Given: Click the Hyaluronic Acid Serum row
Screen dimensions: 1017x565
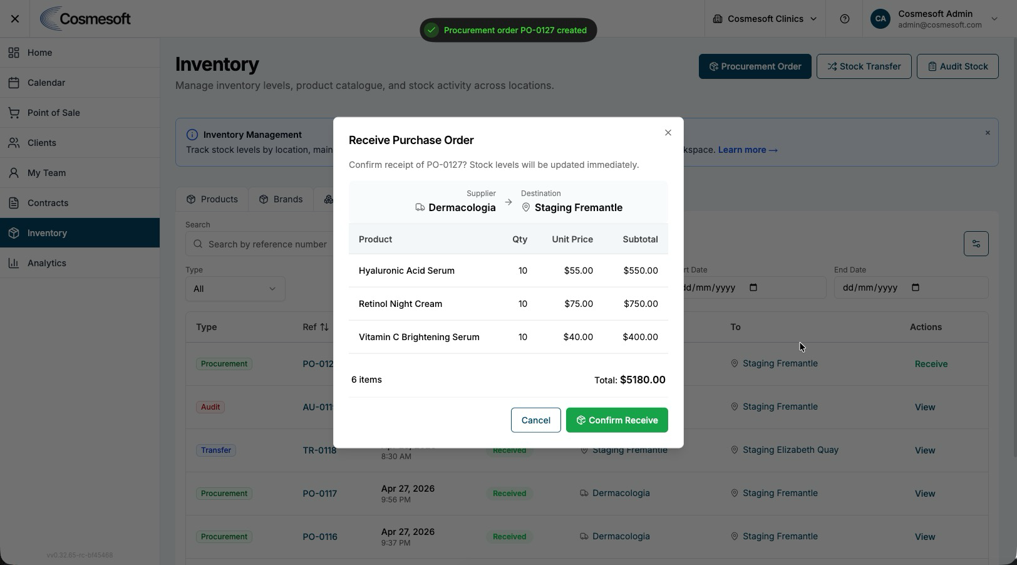Looking at the screenshot, I should [x=508, y=271].
